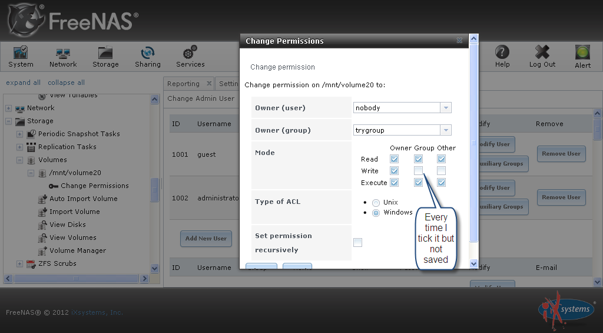Uncheck Owner Read permission
Viewport: 603px width, 333px height.
point(394,159)
